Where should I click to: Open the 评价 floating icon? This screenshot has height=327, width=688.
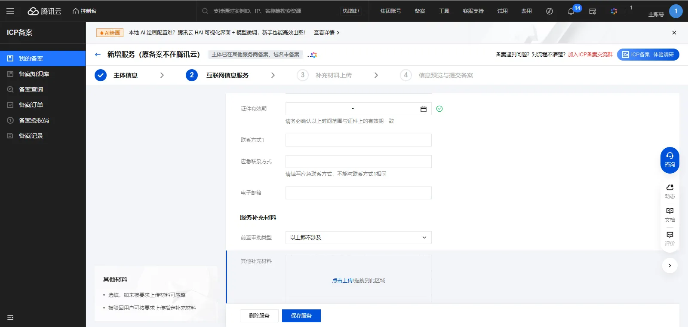[670, 239]
